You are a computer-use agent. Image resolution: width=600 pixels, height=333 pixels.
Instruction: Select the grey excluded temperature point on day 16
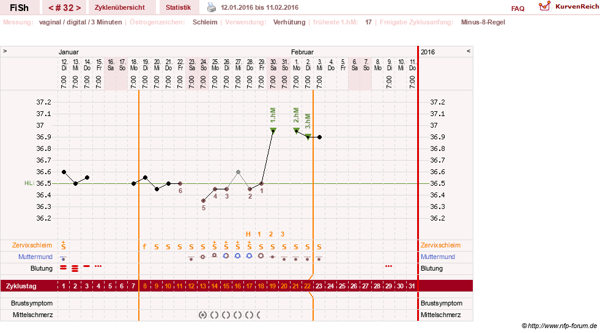pos(238,172)
